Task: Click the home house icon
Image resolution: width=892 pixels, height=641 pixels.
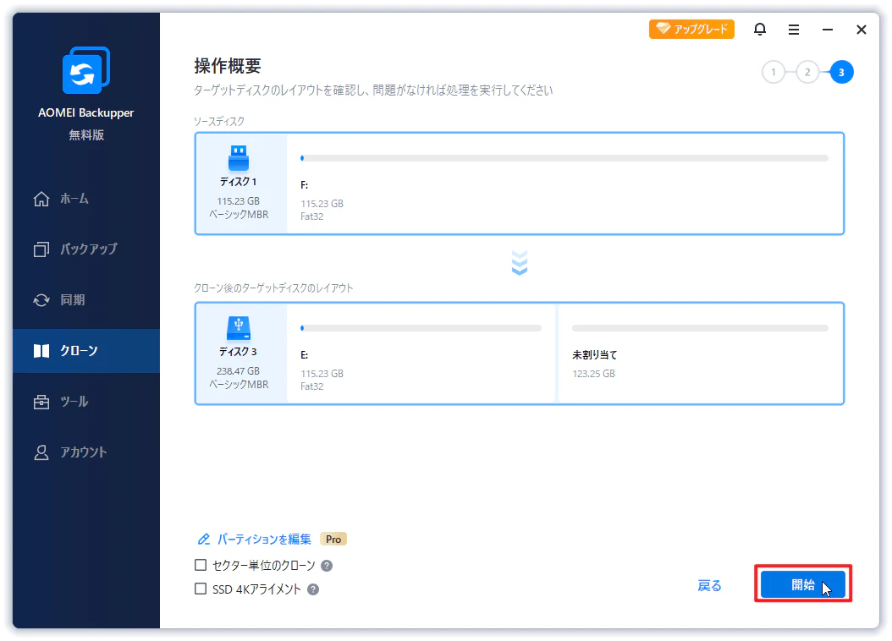Action: [x=41, y=199]
